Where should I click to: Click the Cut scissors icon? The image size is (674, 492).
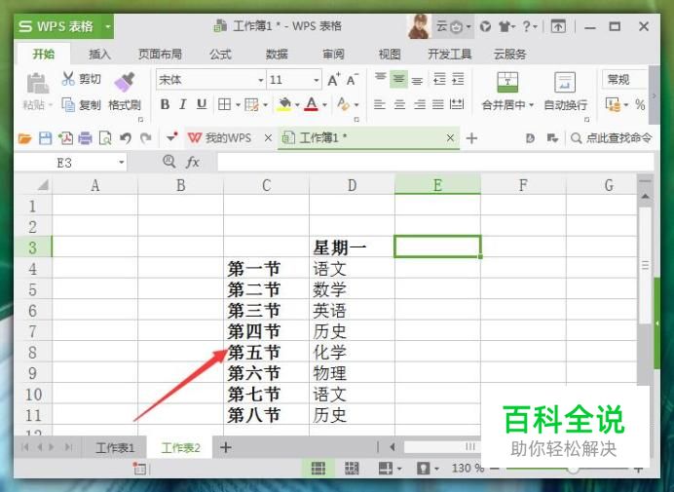point(68,79)
